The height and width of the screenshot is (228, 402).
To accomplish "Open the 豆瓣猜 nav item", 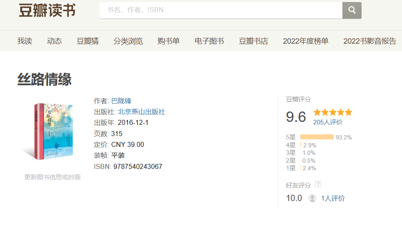I will [x=87, y=41].
